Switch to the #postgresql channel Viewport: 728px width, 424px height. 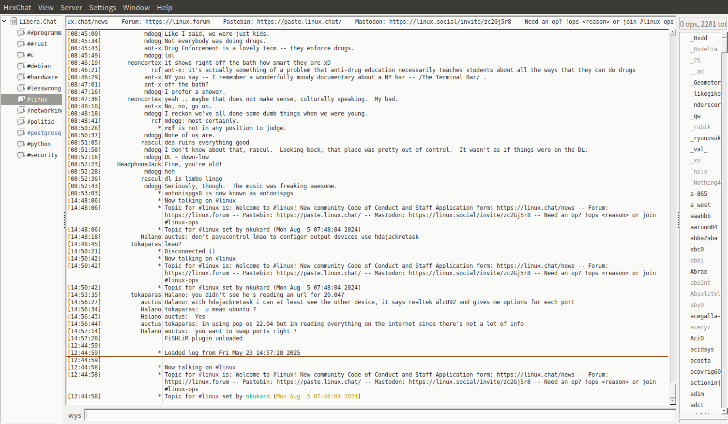tap(44, 132)
